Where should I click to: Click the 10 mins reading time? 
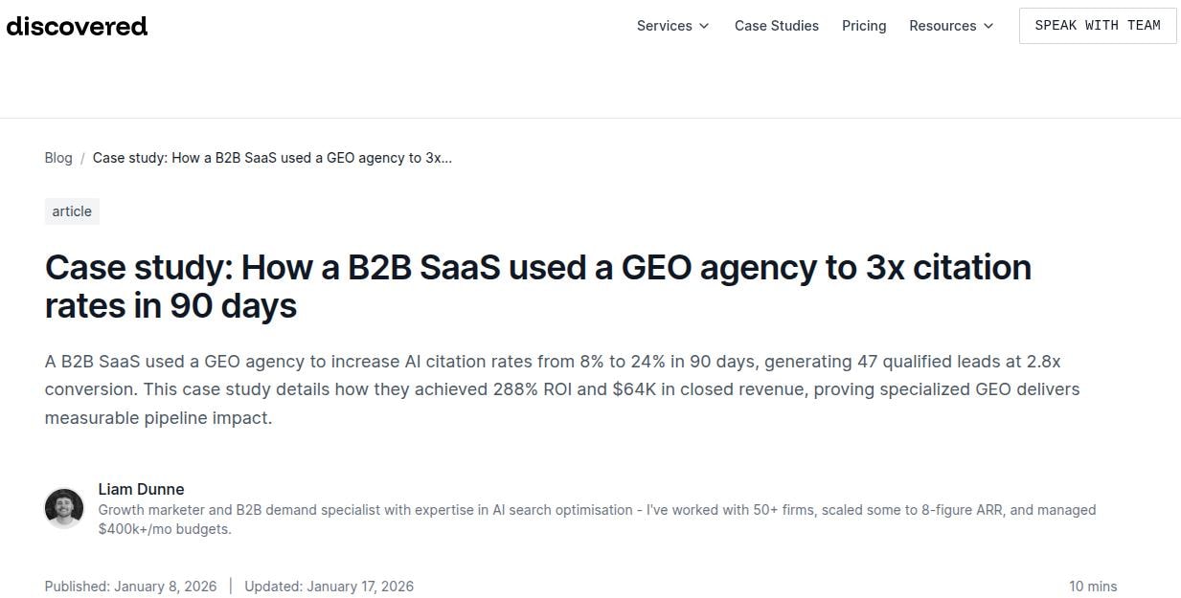click(1093, 586)
